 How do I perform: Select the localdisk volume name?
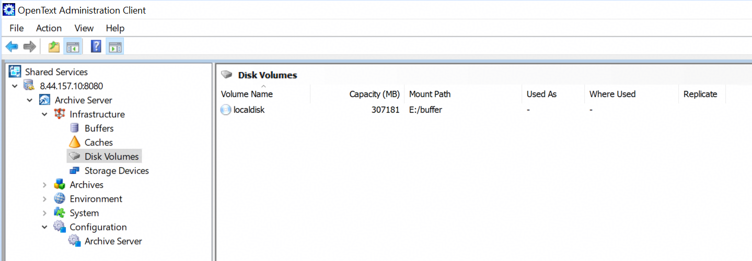point(249,110)
